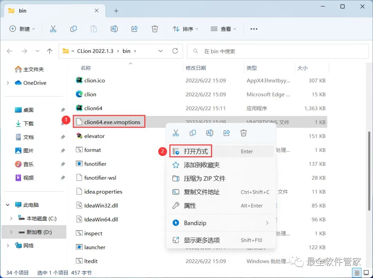
Task: Open the 排序 sort dropdown
Action: point(185,29)
